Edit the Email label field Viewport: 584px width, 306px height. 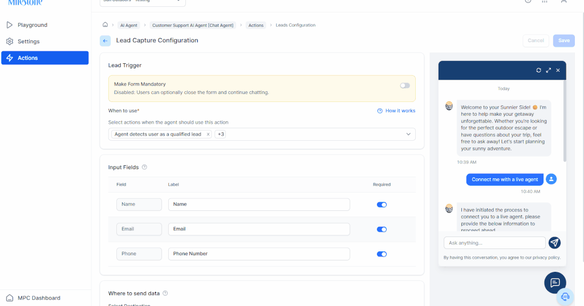tap(259, 229)
